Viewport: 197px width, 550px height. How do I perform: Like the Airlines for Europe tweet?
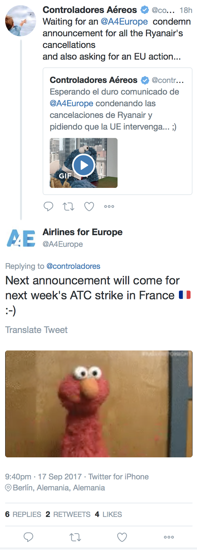click(122, 537)
